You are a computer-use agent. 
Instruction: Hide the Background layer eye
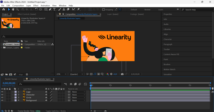pyautogui.click(x=2, y=100)
